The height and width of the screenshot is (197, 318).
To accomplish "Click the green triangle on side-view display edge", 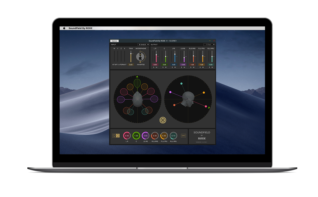I will click(209, 108).
